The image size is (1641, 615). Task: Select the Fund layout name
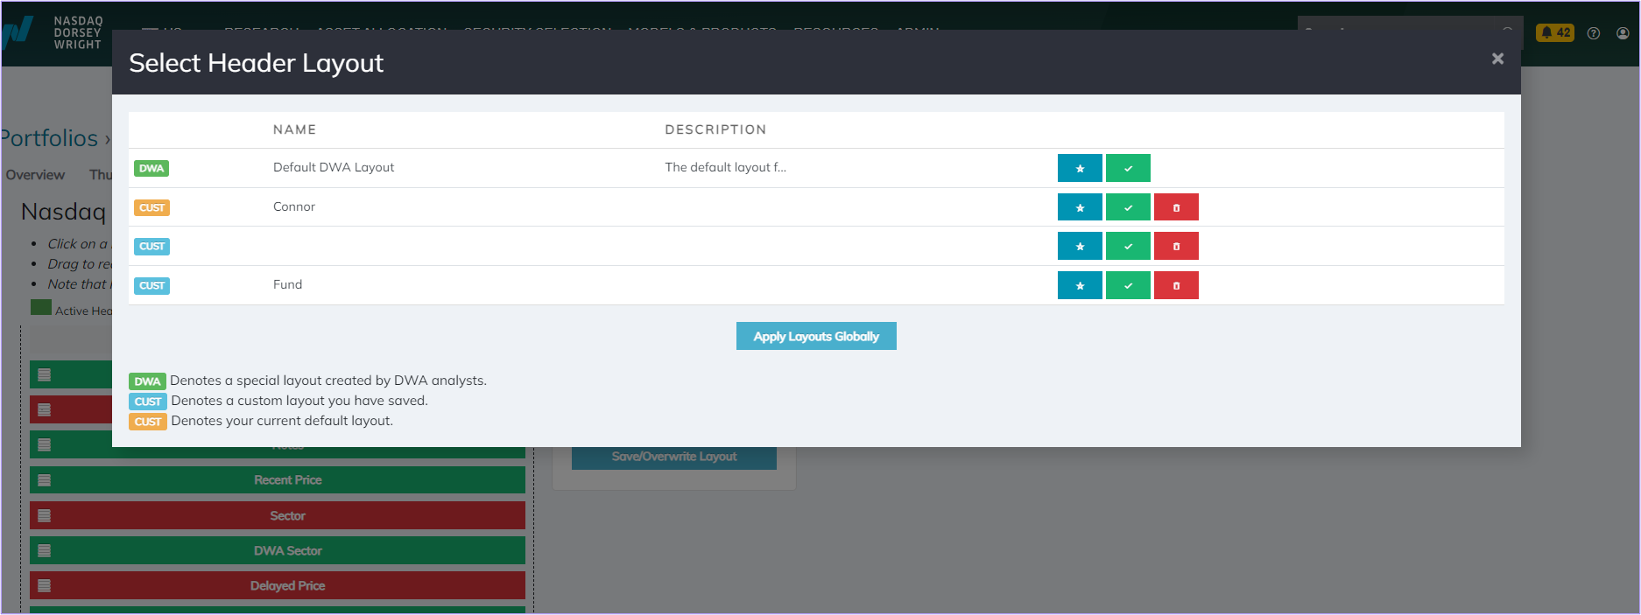click(287, 284)
